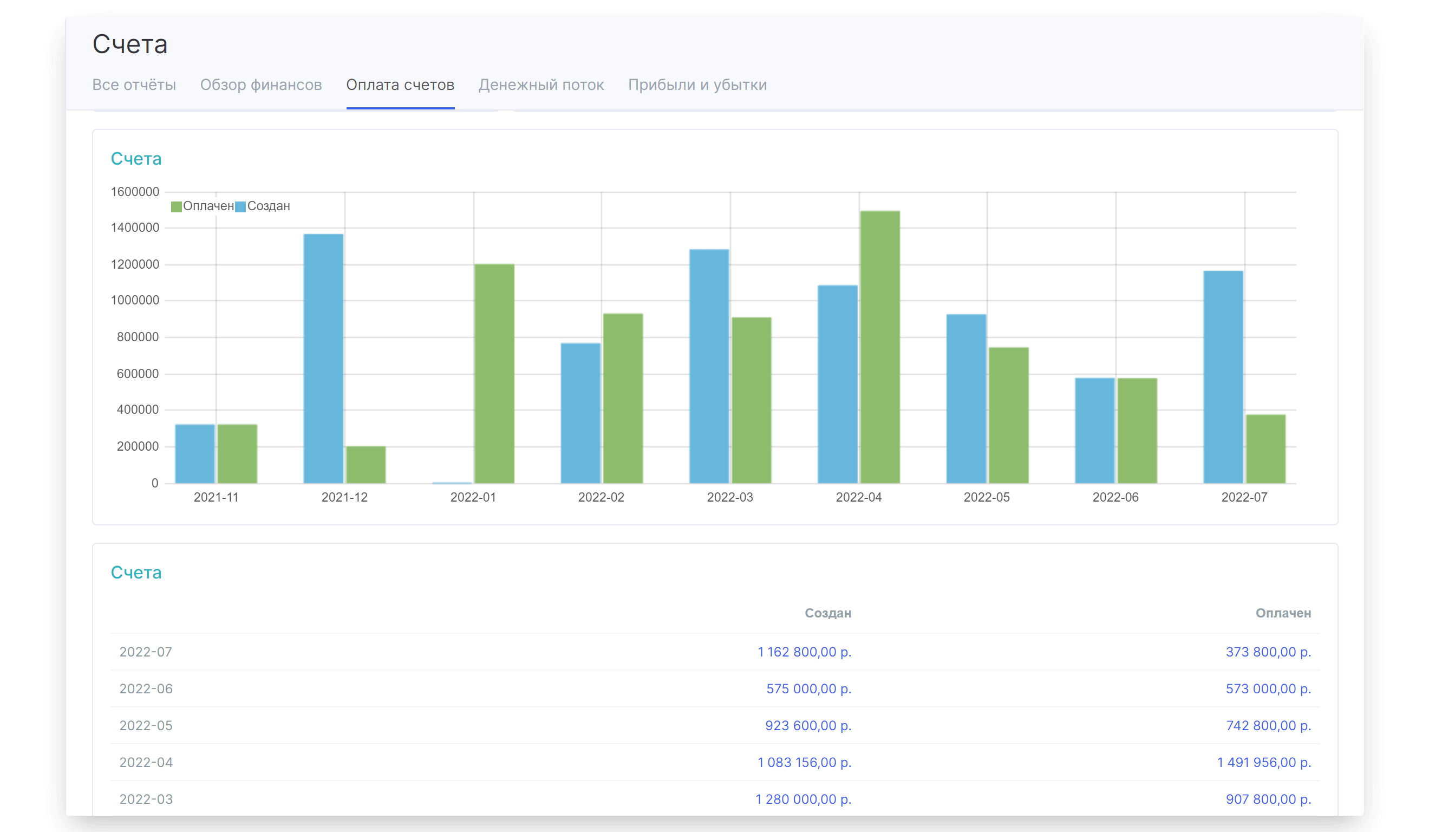Click the blue 2021-12 created bar
The image size is (1429, 832).
pos(323,359)
